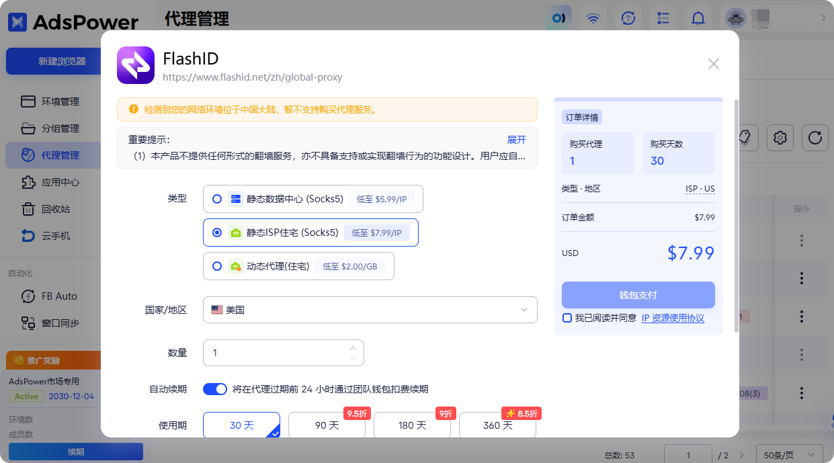
Task: Click the refresh icon in the proxy toolbar
Action: click(815, 138)
